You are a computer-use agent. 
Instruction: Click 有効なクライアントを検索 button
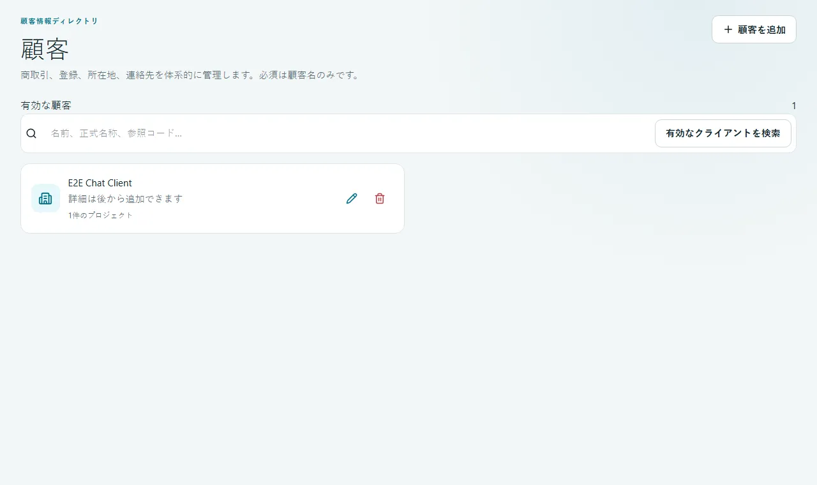click(x=723, y=133)
